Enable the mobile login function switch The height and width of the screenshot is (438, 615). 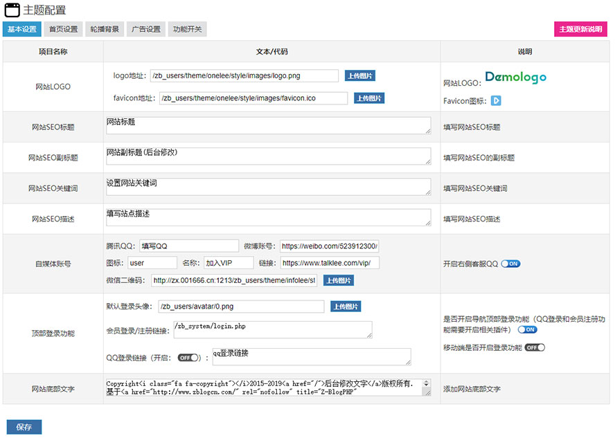click(x=535, y=347)
